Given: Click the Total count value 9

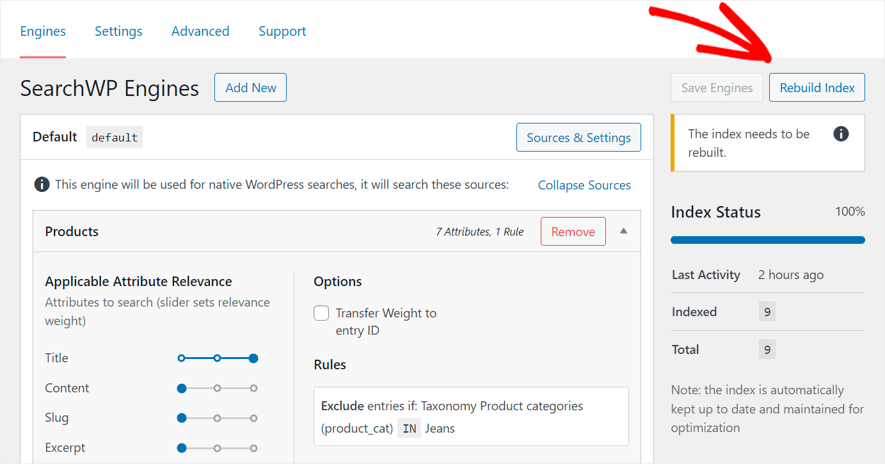Looking at the screenshot, I should (767, 349).
